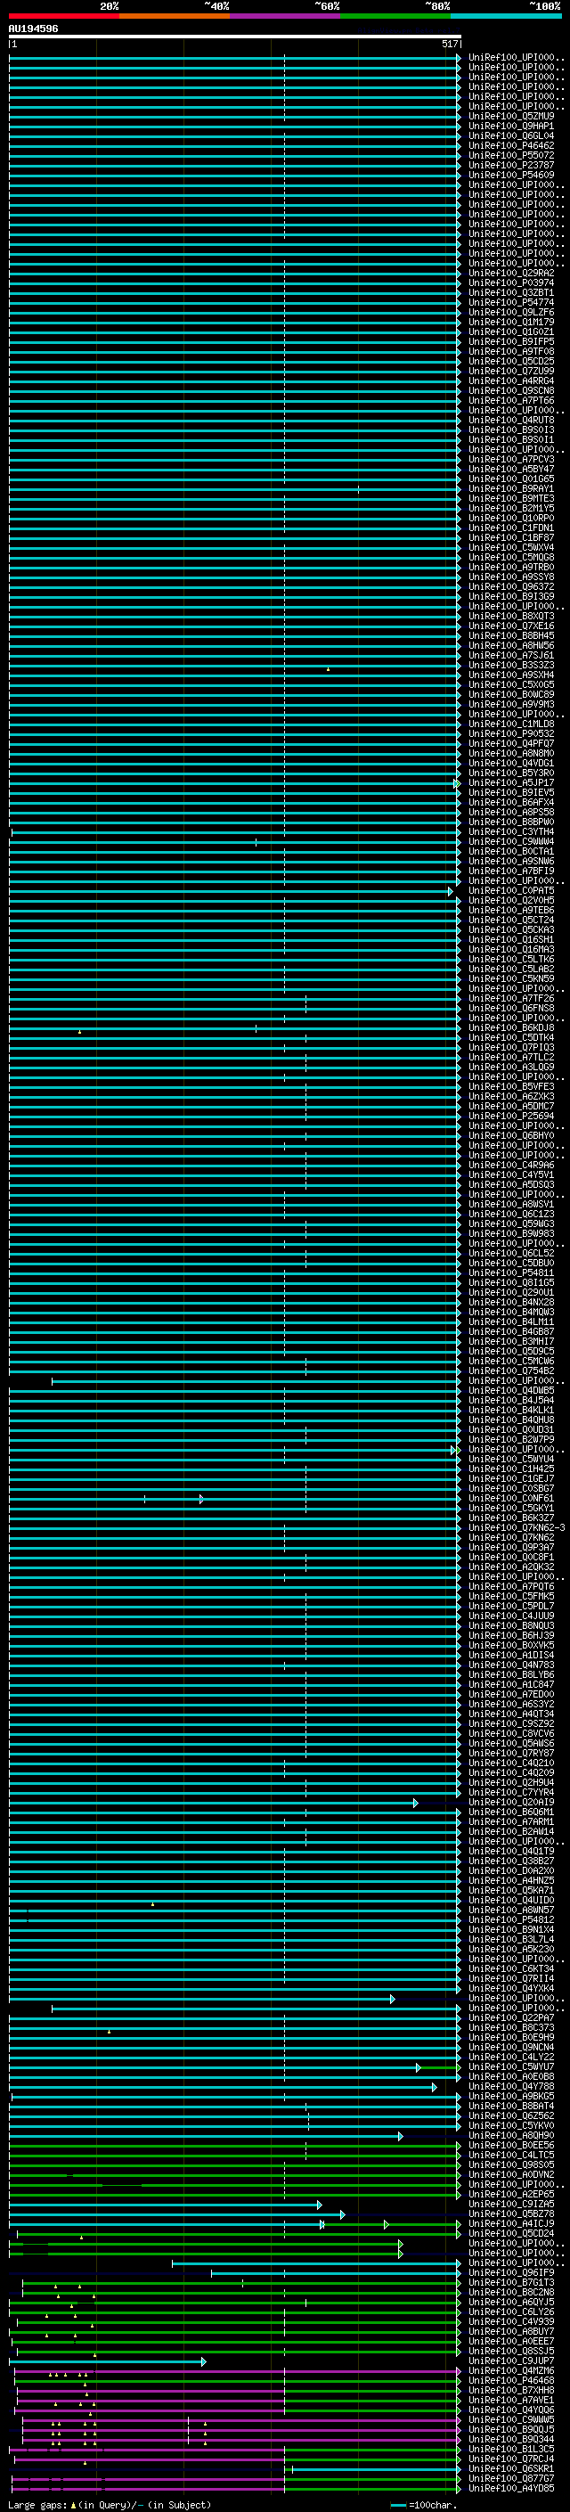Select the UniRef100_Q4RUT8 label
Screen dimensions: 570x2512
pyautogui.click(x=511, y=420)
